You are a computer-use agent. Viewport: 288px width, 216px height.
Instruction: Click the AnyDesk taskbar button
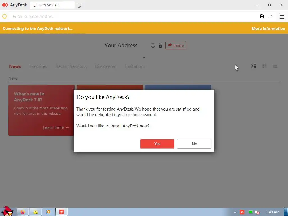pos(62,212)
